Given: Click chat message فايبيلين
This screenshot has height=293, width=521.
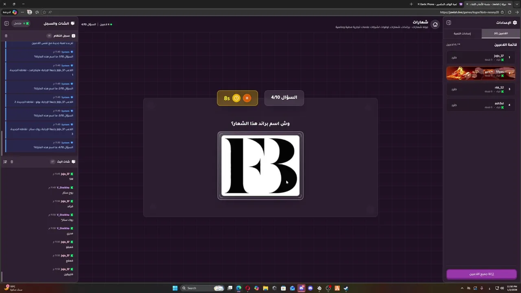Looking at the screenshot, I should [69, 274].
